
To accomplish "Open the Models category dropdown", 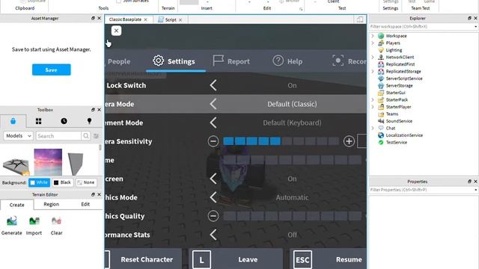I will pos(18,136).
